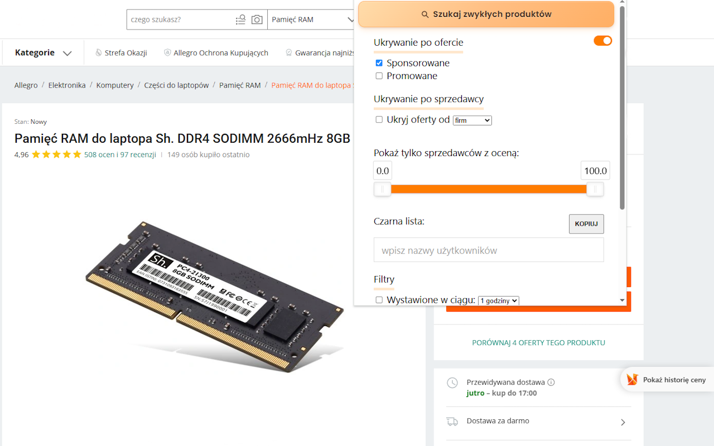Expand the Kategorie menu
The image size is (714, 446).
point(44,53)
